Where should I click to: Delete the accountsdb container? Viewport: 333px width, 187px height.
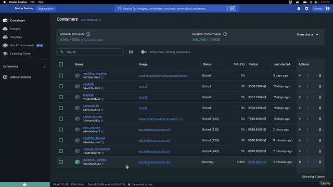pos(320,108)
